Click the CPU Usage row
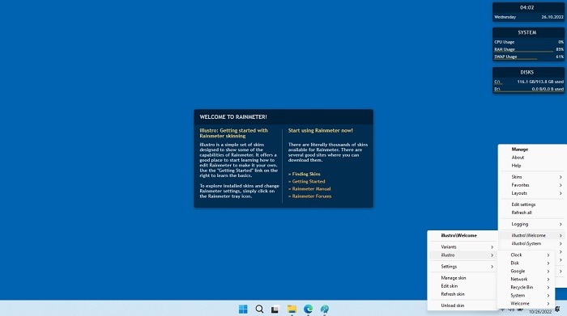Image resolution: width=567 pixels, height=316 pixels. click(529, 42)
